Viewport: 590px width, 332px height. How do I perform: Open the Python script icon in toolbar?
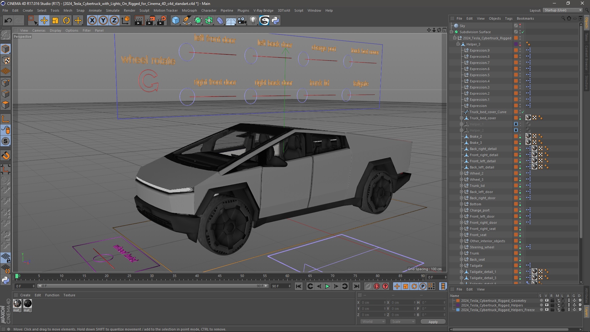275,21
